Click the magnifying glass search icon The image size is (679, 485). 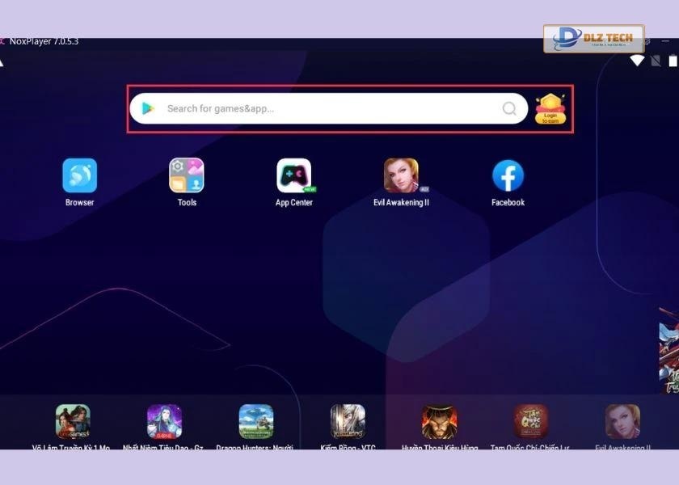coord(509,108)
